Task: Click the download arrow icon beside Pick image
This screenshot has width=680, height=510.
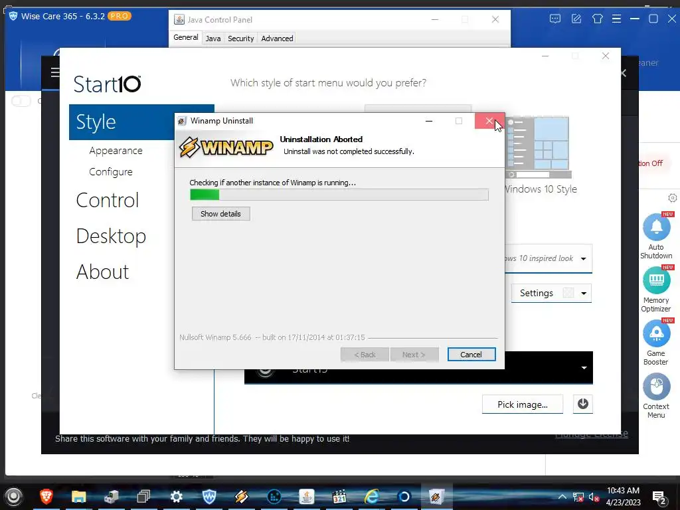Action: tap(582, 404)
